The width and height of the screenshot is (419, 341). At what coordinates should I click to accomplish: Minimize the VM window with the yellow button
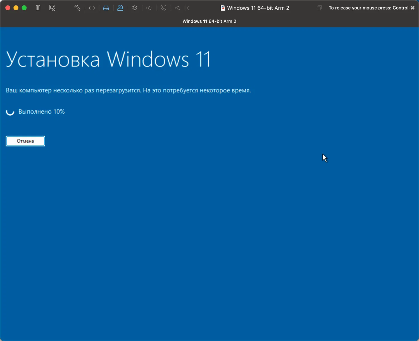tap(16, 8)
